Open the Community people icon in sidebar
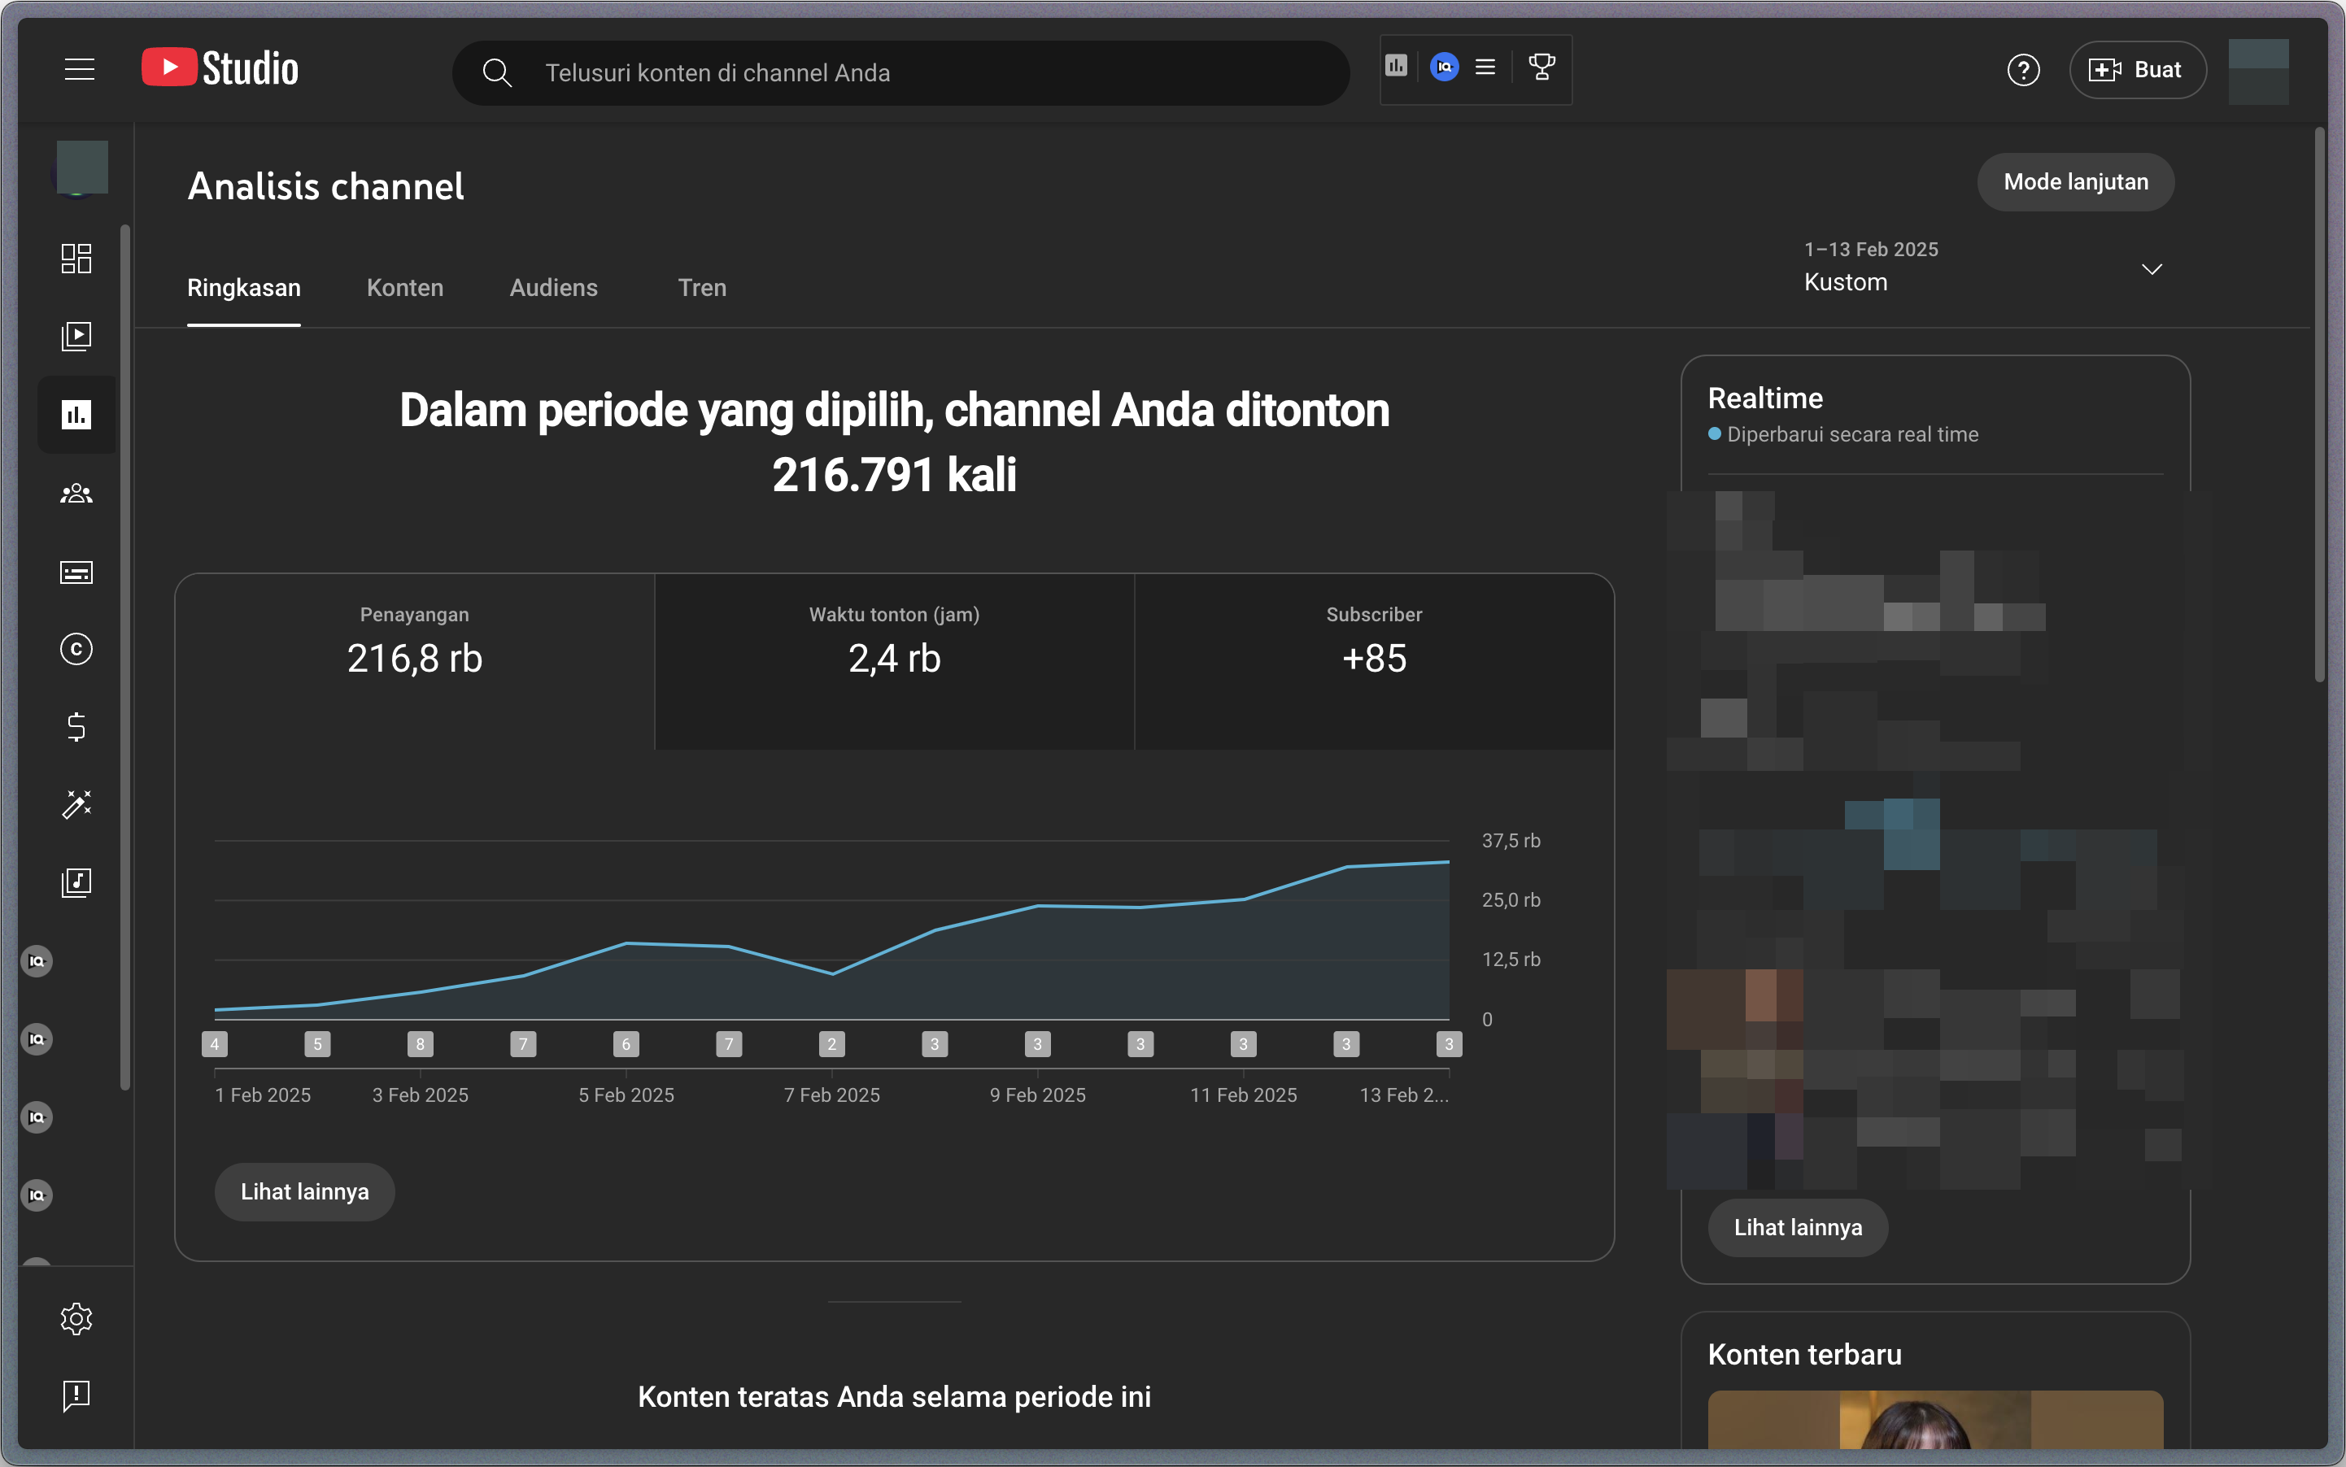This screenshot has width=2346, height=1467. (76, 494)
